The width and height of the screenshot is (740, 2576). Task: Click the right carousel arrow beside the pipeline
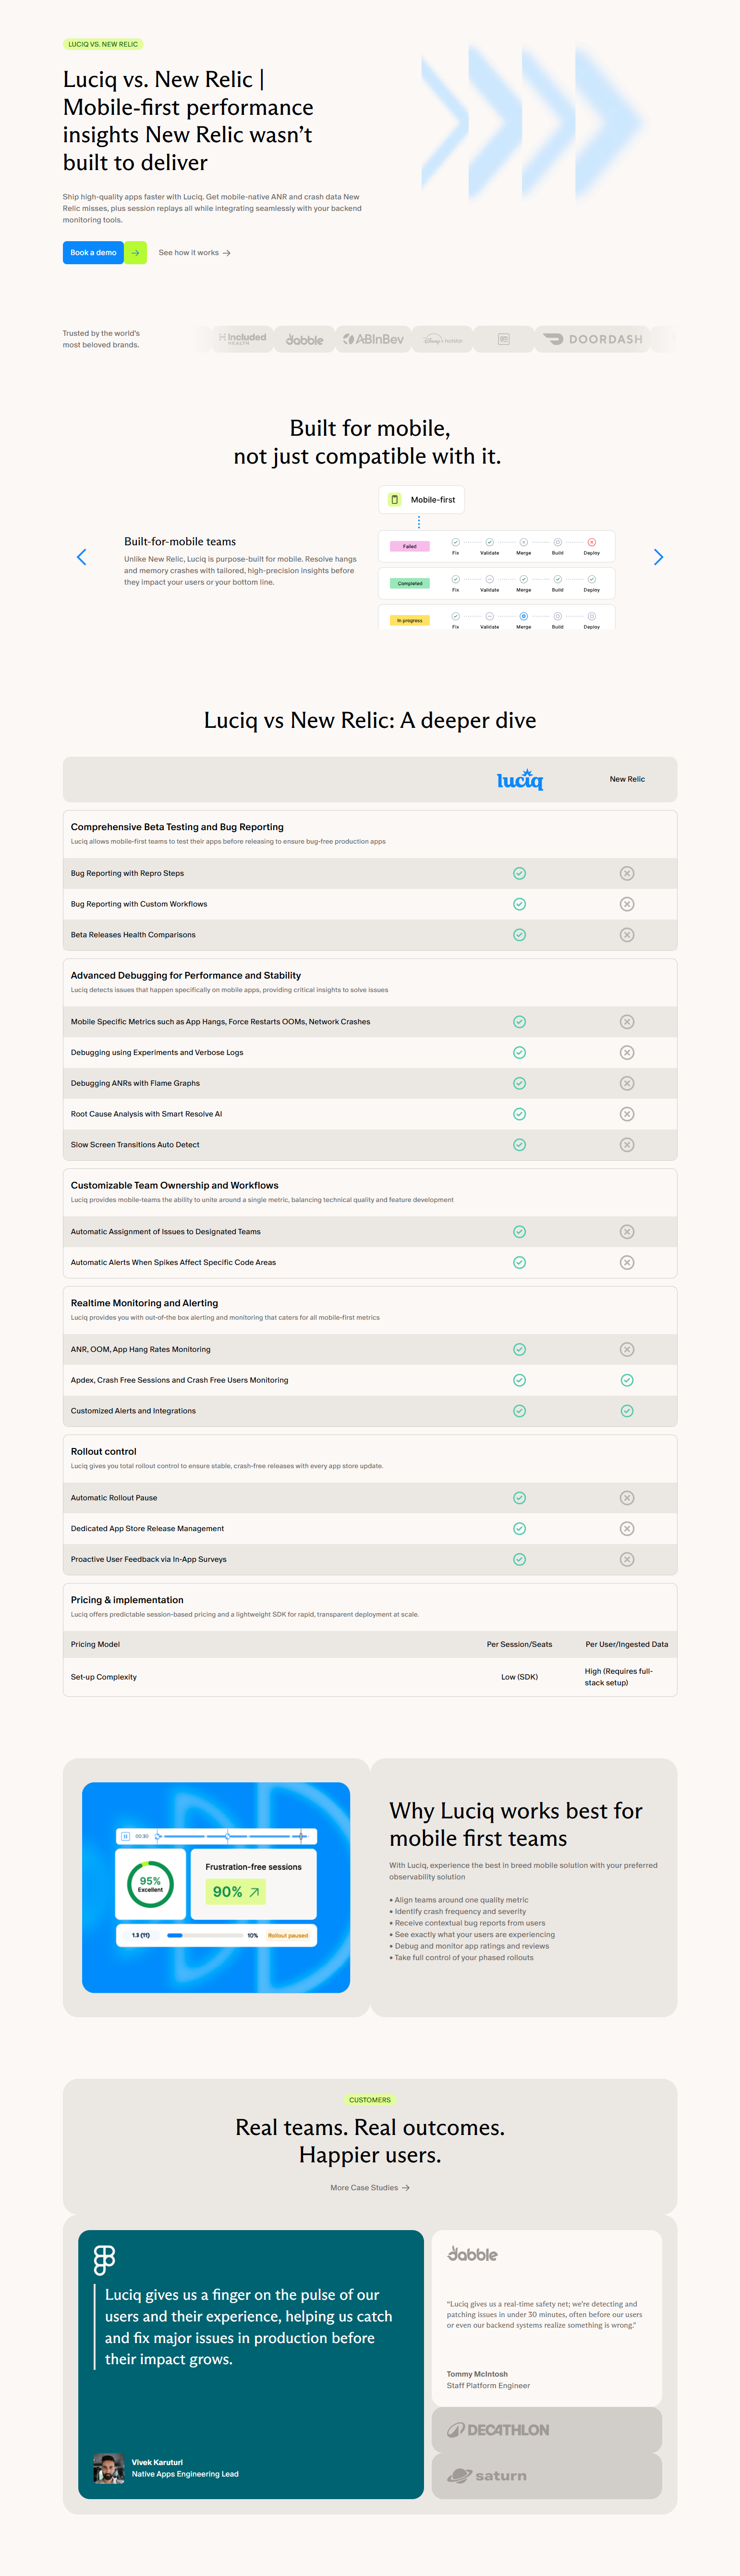pos(659,556)
